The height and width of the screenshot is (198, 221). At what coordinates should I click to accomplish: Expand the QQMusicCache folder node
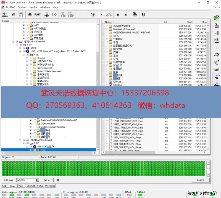pyautogui.click(x=27, y=68)
